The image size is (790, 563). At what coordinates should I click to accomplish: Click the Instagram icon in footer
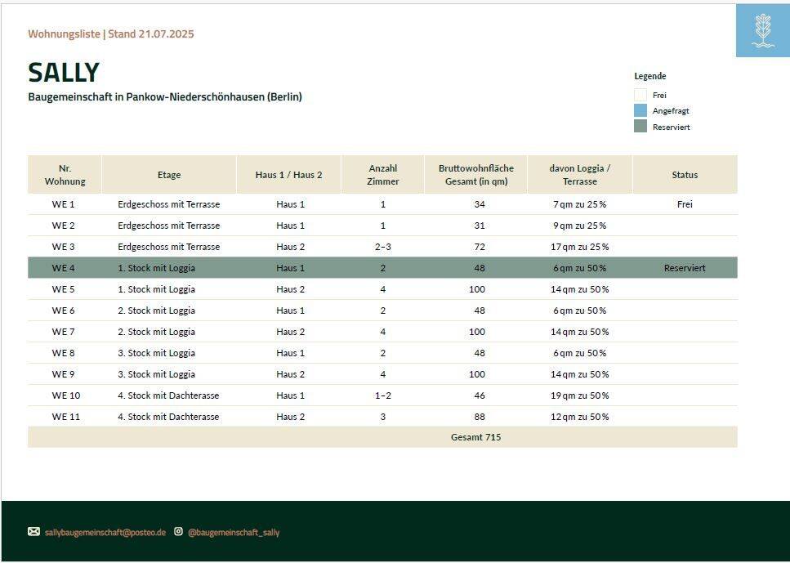[178, 531]
